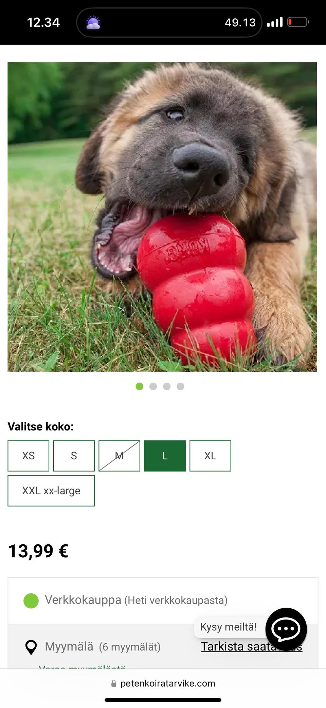The width and height of the screenshot is (326, 708).
Task: Tap the weather icon in Dynamic Island
Action: tap(93, 22)
